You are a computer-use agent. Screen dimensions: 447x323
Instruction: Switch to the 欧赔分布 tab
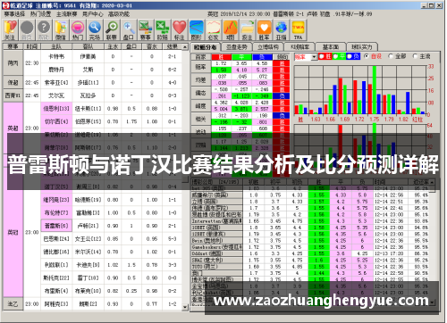coord(206,47)
